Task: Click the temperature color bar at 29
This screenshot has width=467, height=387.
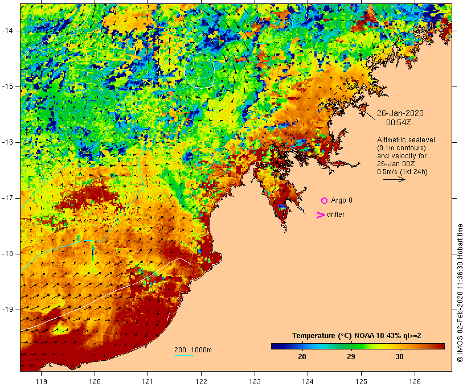Action: tap(351, 346)
